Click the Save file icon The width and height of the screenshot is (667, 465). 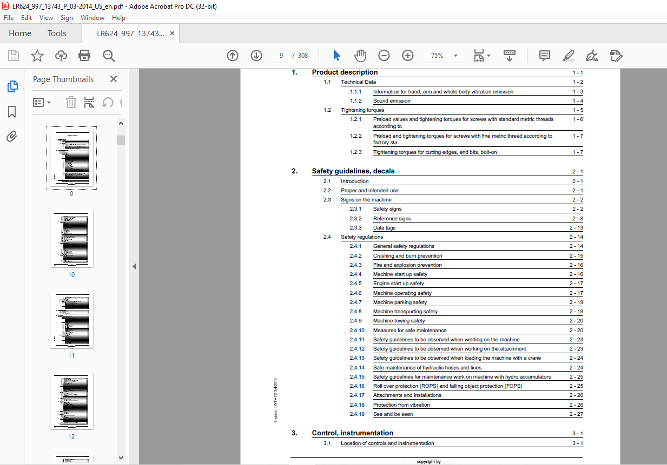(x=14, y=56)
